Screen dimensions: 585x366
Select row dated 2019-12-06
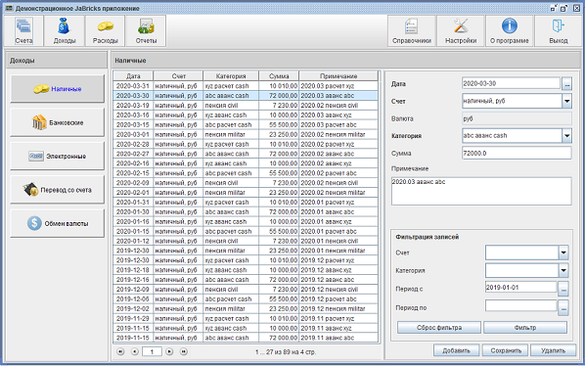(x=246, y=298)
